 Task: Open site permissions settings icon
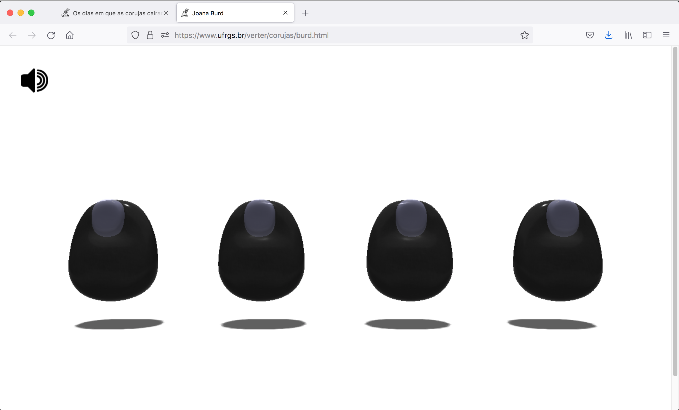(x=165, y=35)
